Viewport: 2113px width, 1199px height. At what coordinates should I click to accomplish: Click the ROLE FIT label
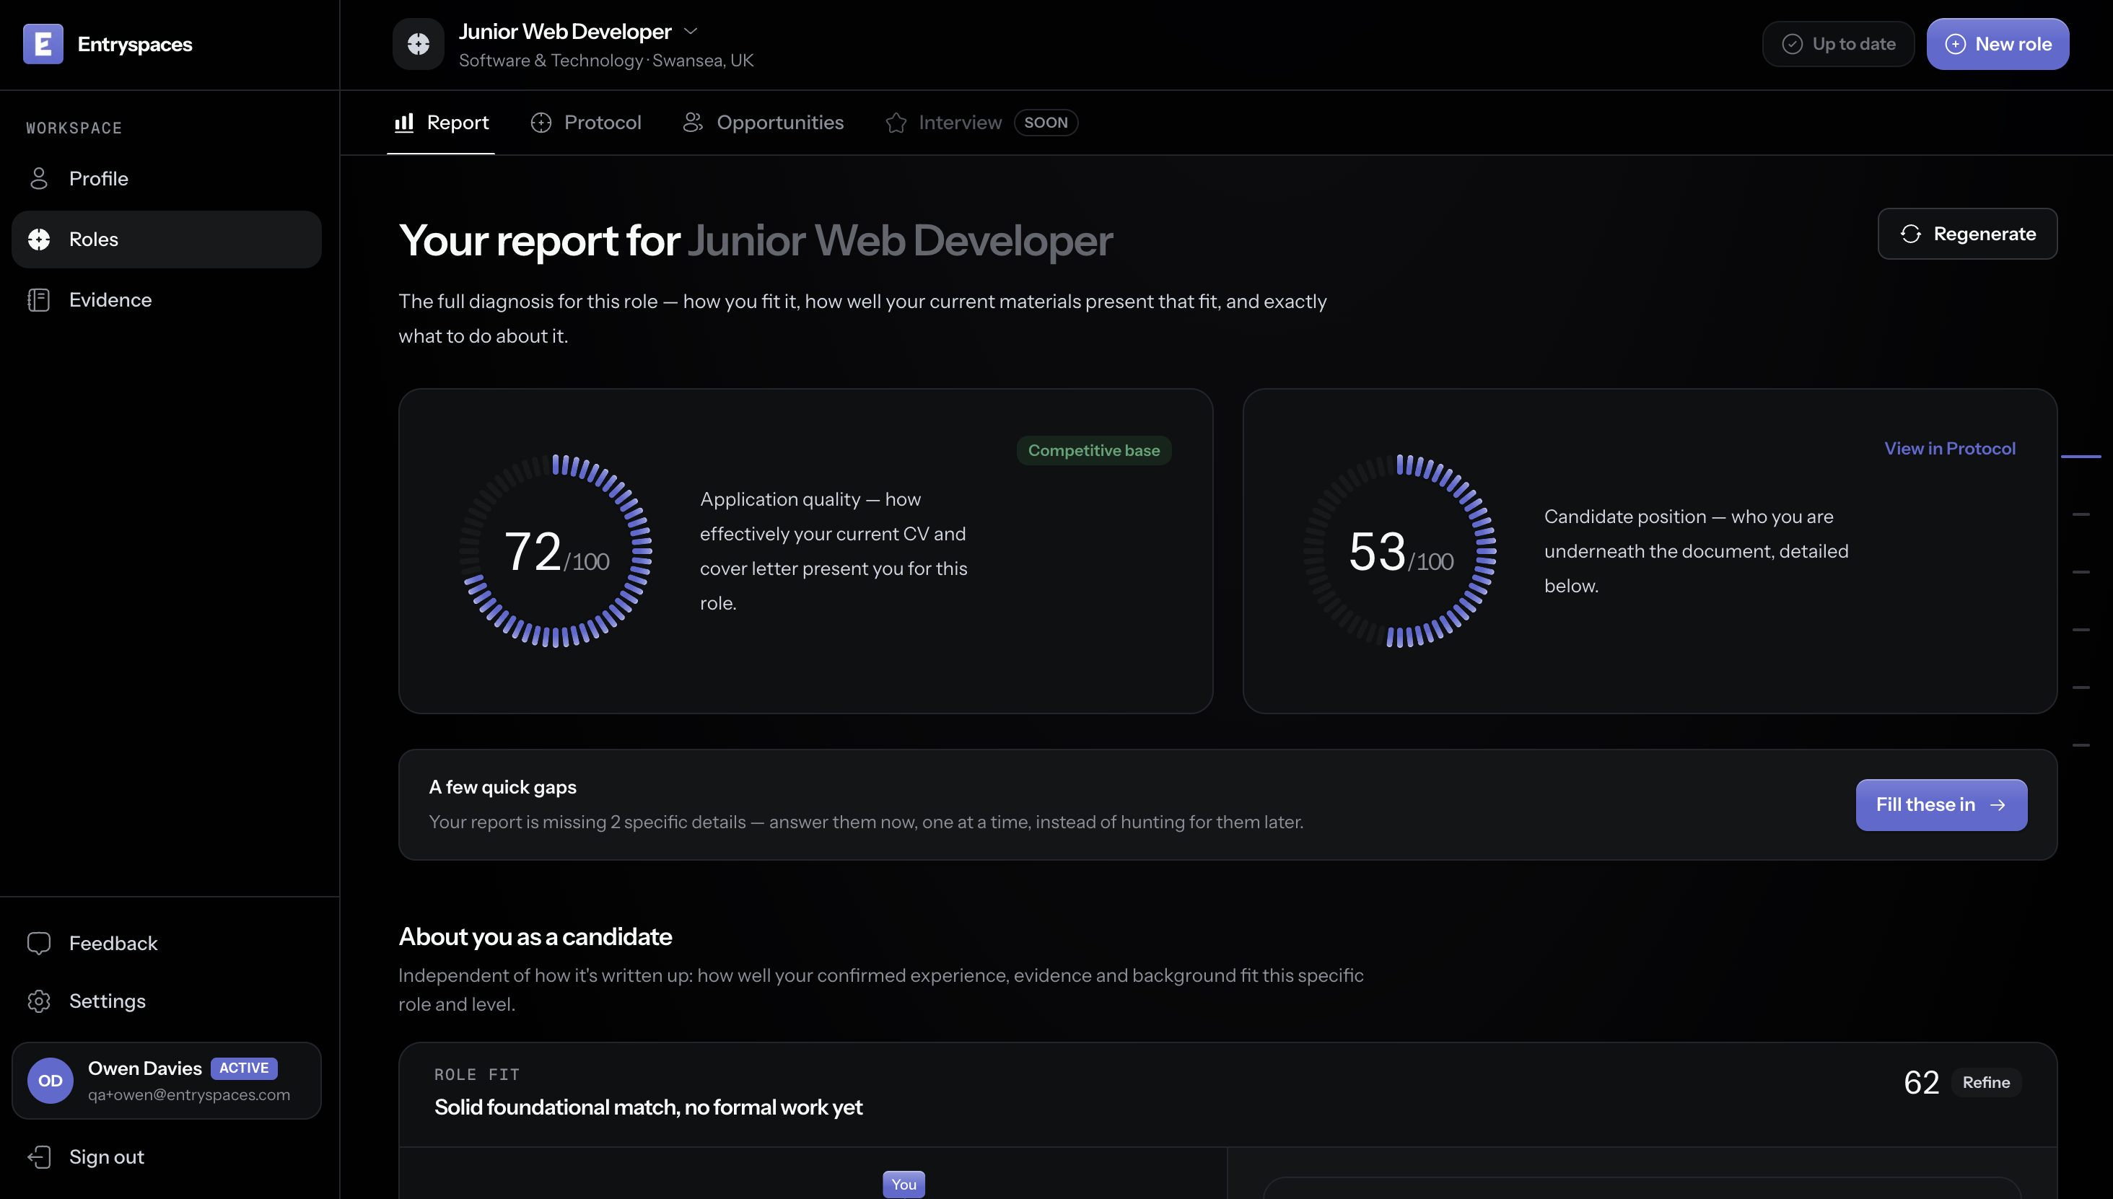(x=477, y=1075)
